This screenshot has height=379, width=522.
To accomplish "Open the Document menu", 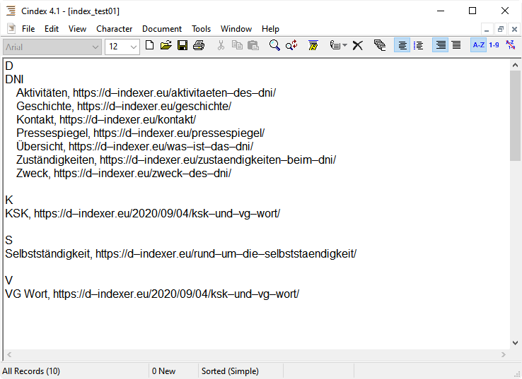I will coord(162,29).
